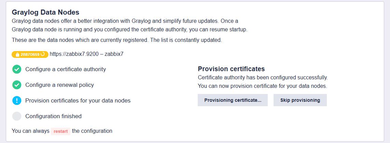
Task: Click the 'Provision certificates' heading
Action: pyautogui.click(x=231, y=69)
